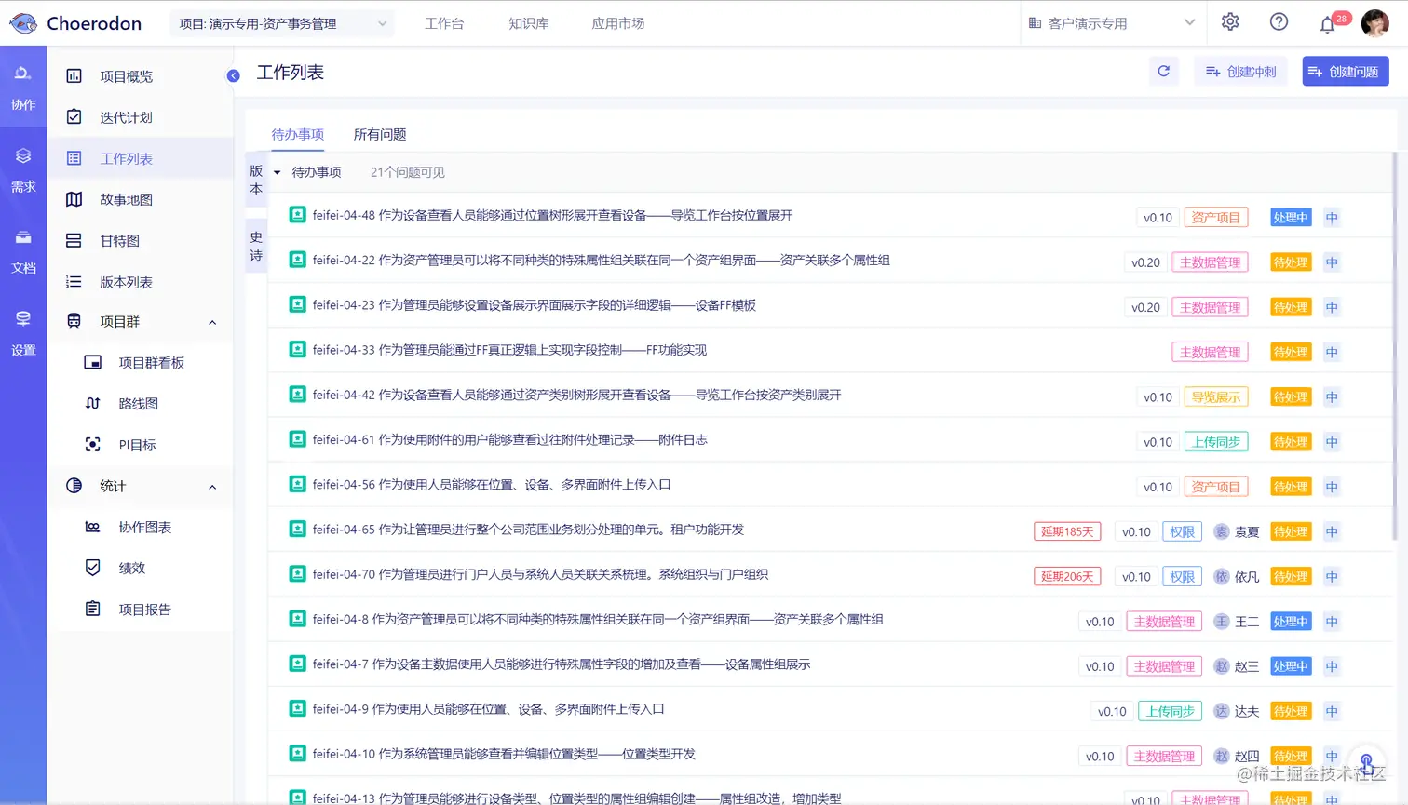Image resolution: width=1408 pixels, height=805 pixels.
Task: Open issue feifei-04-56 附件上传入口
Action: point(492,484)
